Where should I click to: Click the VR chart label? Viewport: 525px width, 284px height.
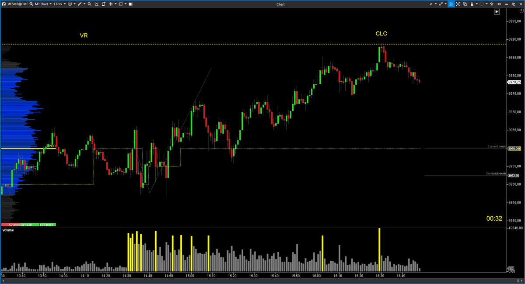point(84,35)
